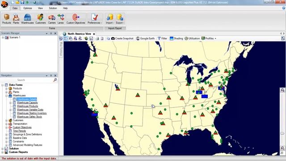Expand the Transportation tree node
The height and width of the screenshot is (161, 286).
point(6,124)
